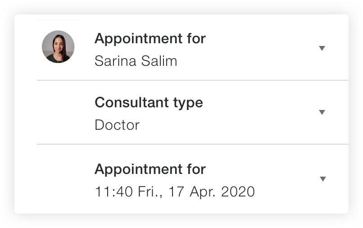
Task: Click the 11:40 time text
Action: [x=114, y=192]
